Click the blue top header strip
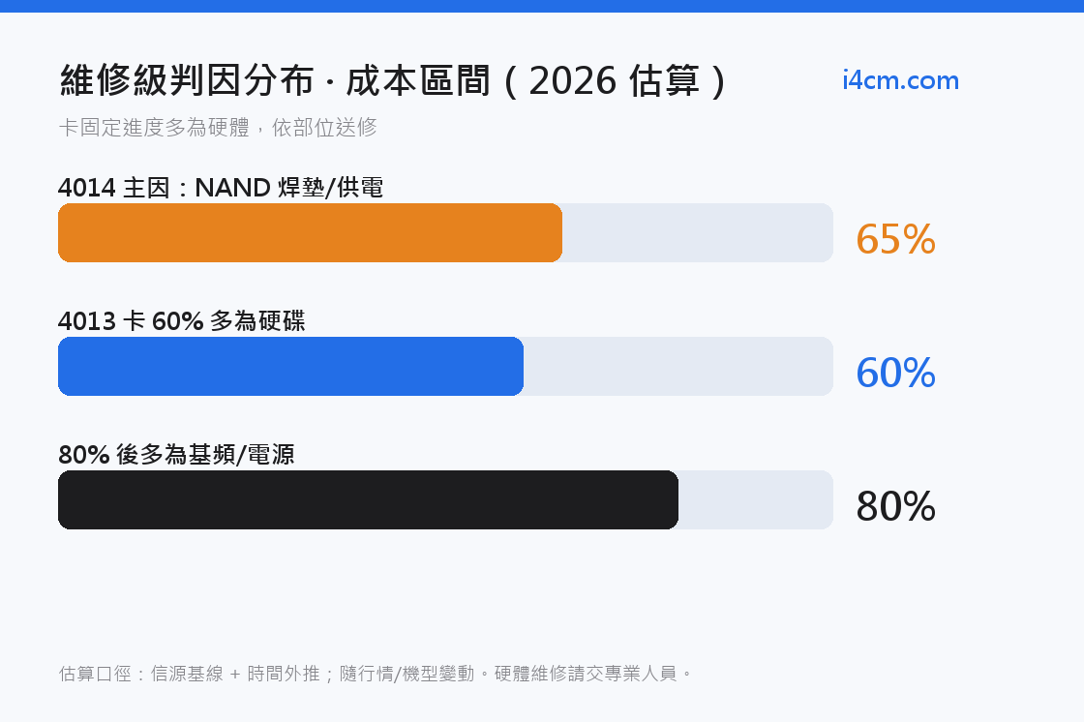This screenshot has width=1084, height=722. pos(542,6)
